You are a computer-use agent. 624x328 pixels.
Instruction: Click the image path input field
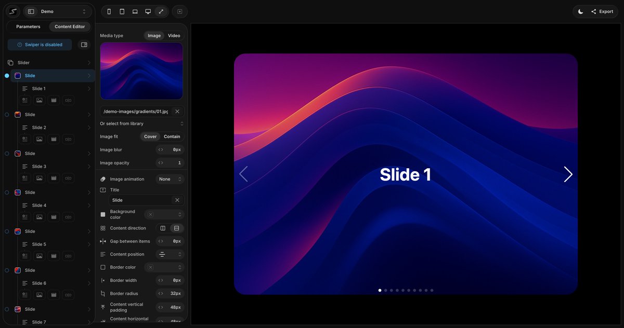coord(135,111)
